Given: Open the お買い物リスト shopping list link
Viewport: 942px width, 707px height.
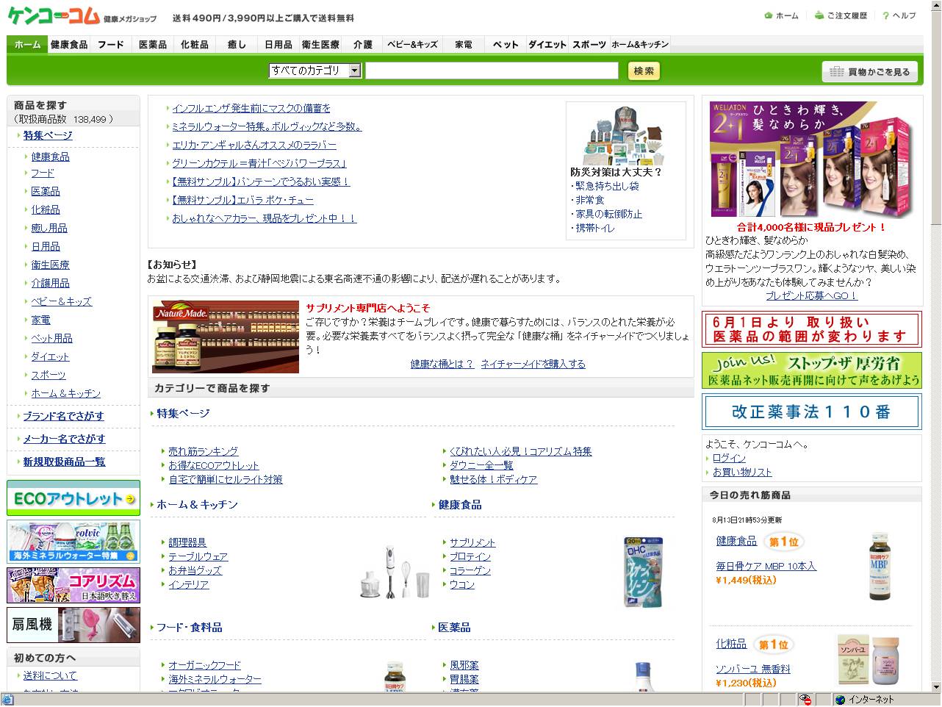Looking at the screenshot, I should coord(742,472).
